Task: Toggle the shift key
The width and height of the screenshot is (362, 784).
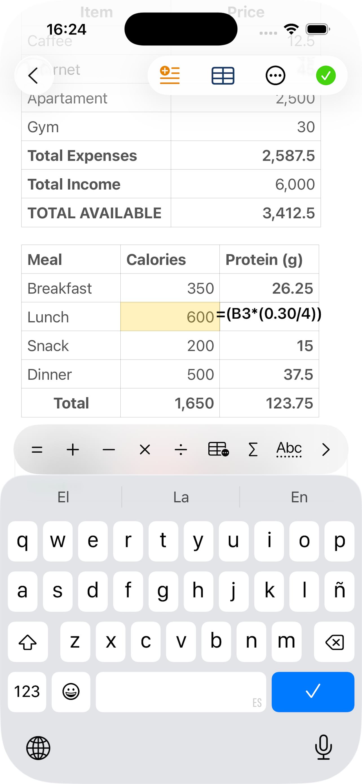Action: click(x=28, y=641)
